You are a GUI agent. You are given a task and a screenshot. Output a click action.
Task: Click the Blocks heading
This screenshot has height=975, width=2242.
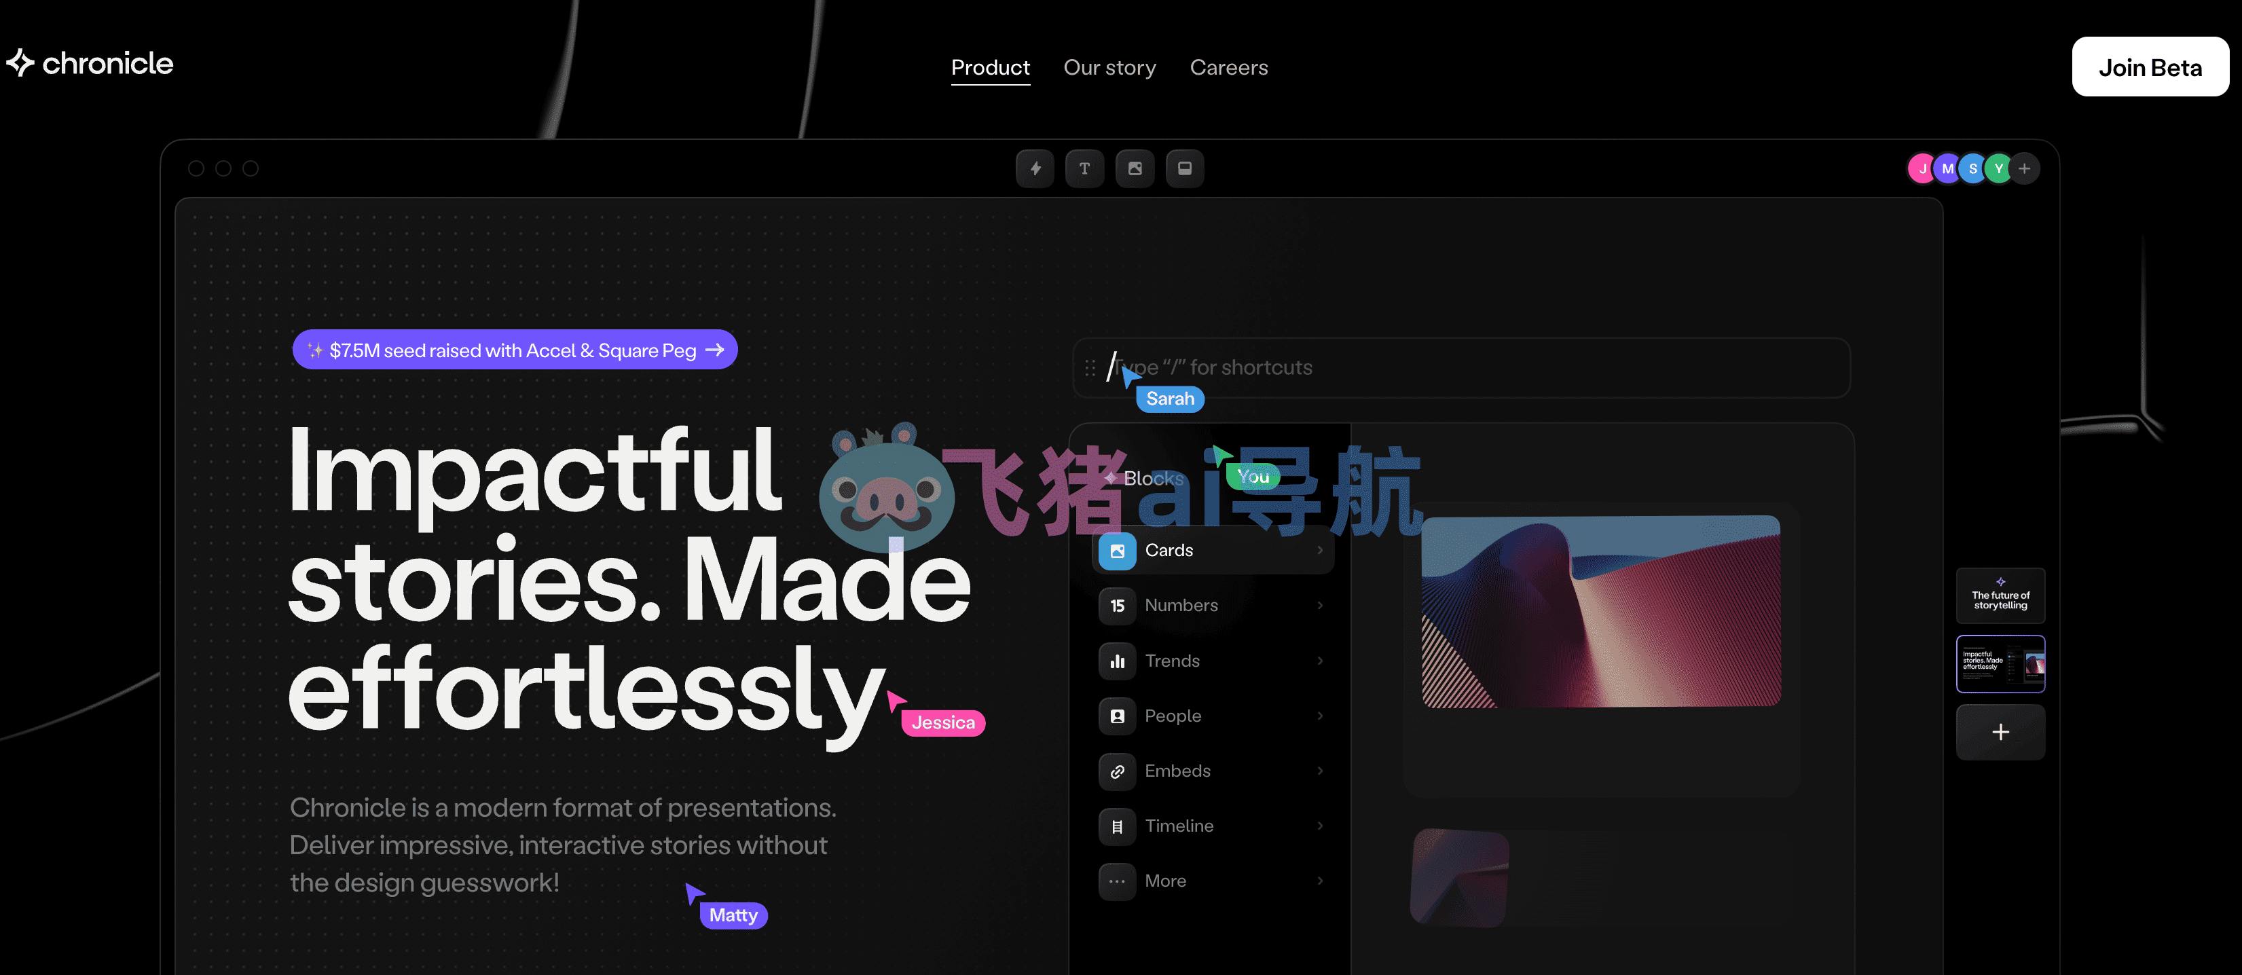(1152, 478)
